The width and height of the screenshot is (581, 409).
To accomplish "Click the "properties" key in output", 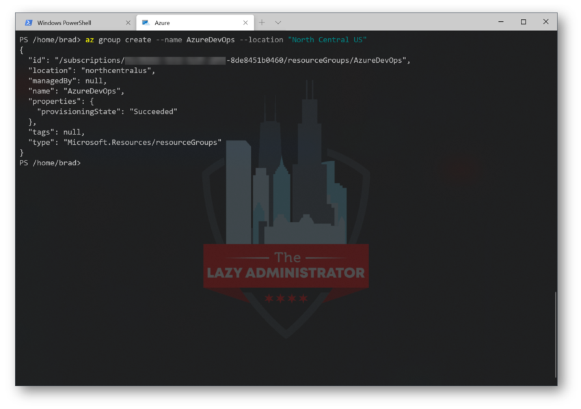I will [x=55, y=101].
